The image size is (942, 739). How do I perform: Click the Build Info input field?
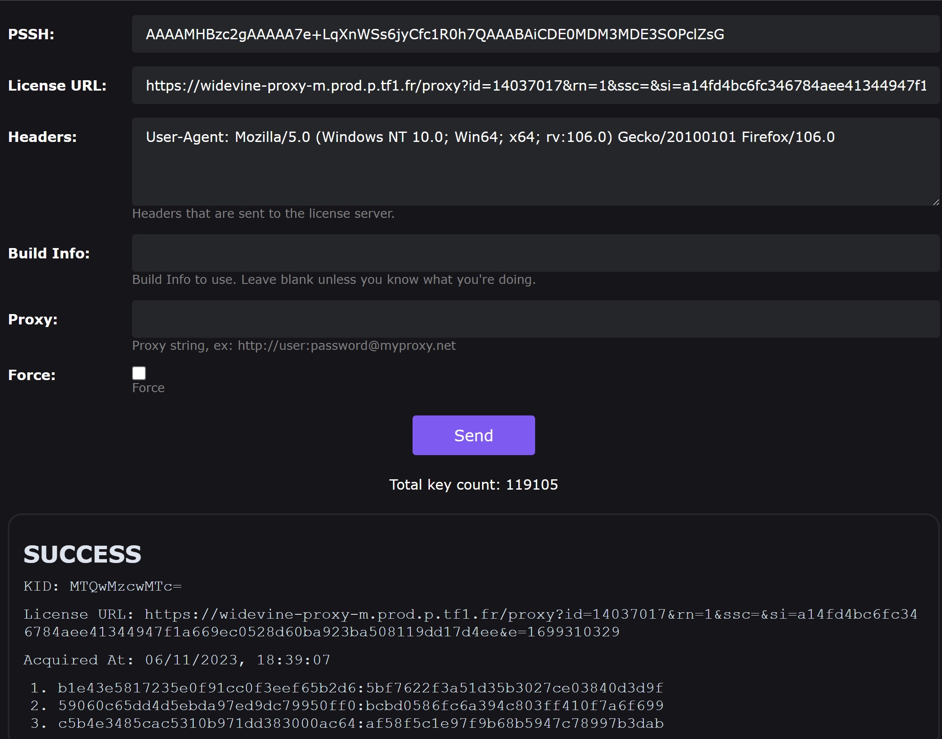tap(535, 253)
